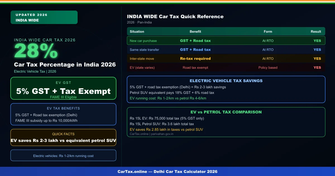Viewport: 335px width, 176px height.
Task: Open the 'CarTax.online | parivahan.gov.in' source link
Action: 152,134
